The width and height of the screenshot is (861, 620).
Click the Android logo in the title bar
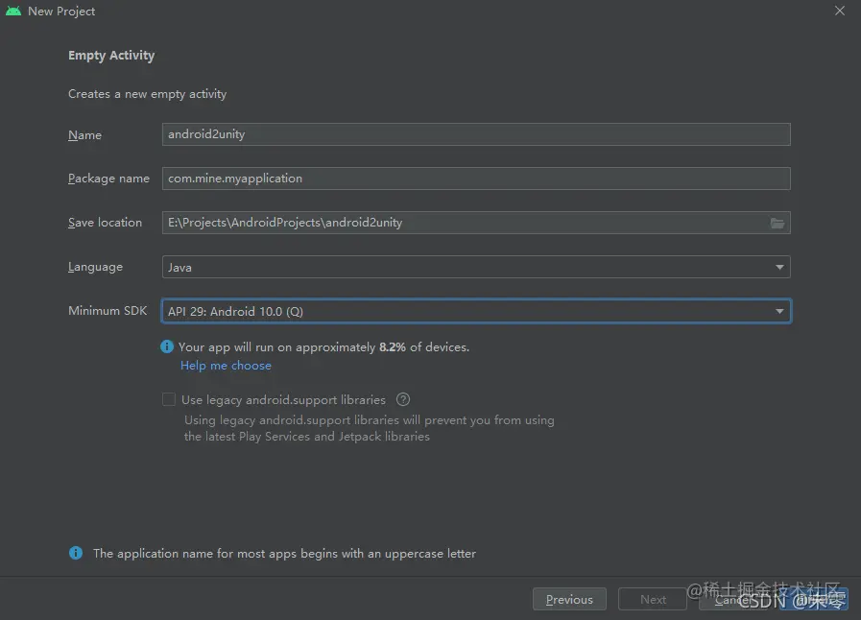point(13,11)
